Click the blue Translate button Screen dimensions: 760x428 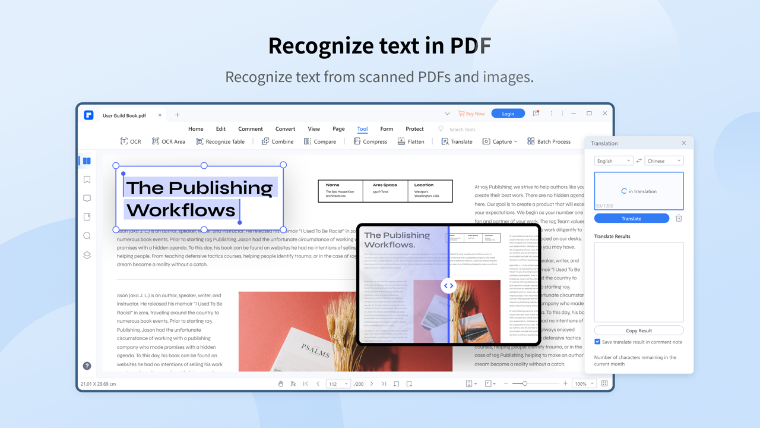pos(632,218)
